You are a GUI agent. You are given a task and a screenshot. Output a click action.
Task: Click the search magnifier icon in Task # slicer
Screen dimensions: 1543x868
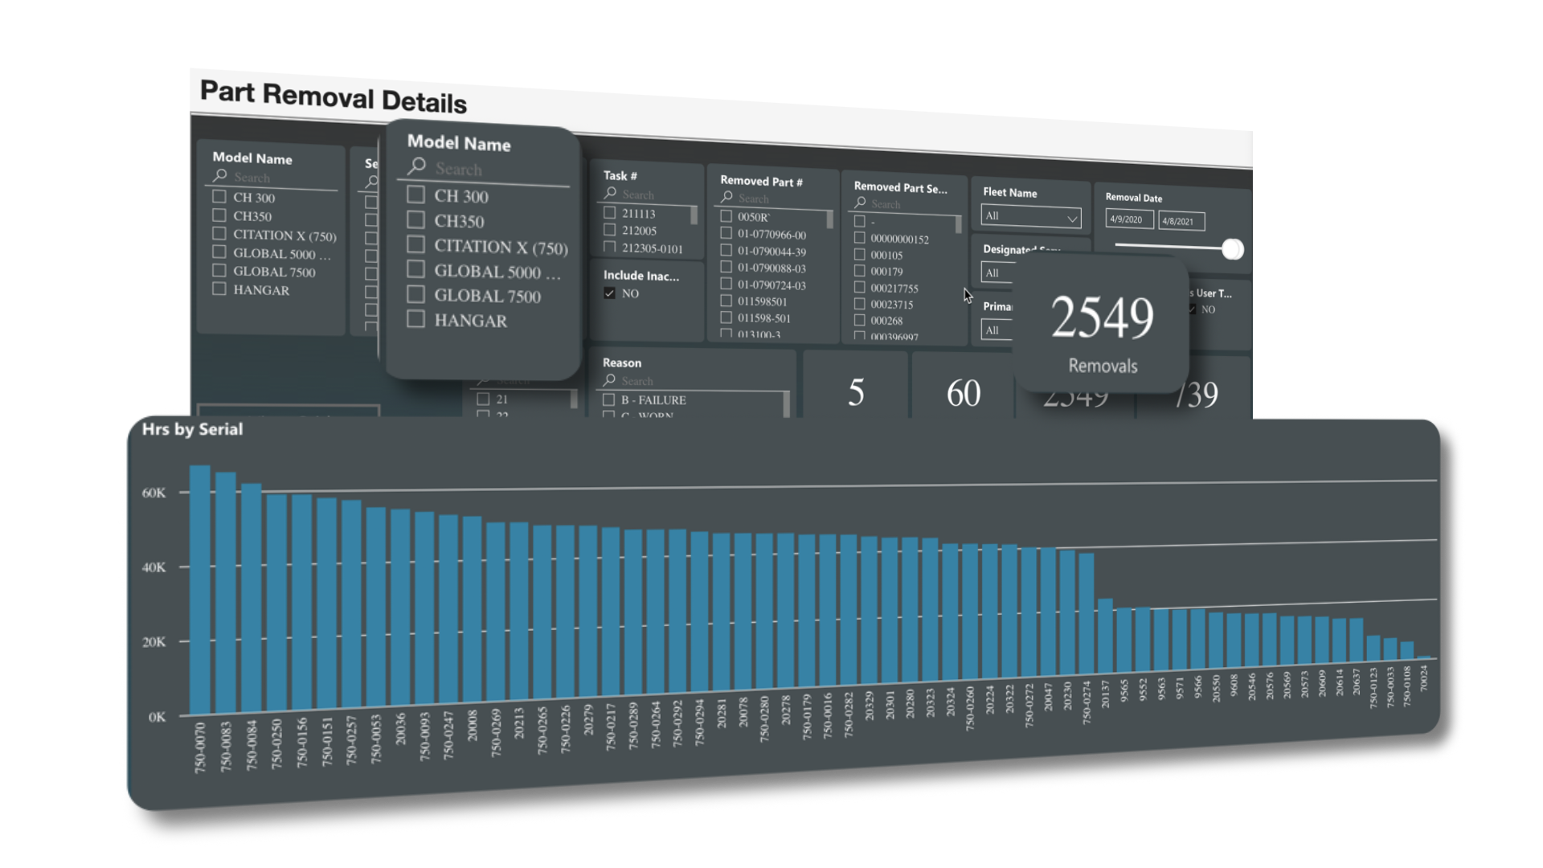point(610,193)
